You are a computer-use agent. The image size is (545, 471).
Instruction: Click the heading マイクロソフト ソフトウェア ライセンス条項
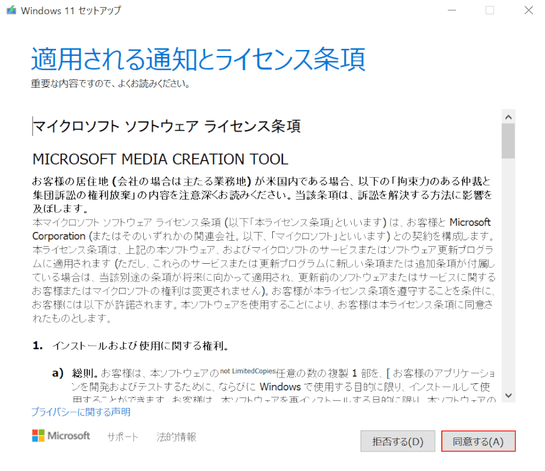(x=167, y=126)
